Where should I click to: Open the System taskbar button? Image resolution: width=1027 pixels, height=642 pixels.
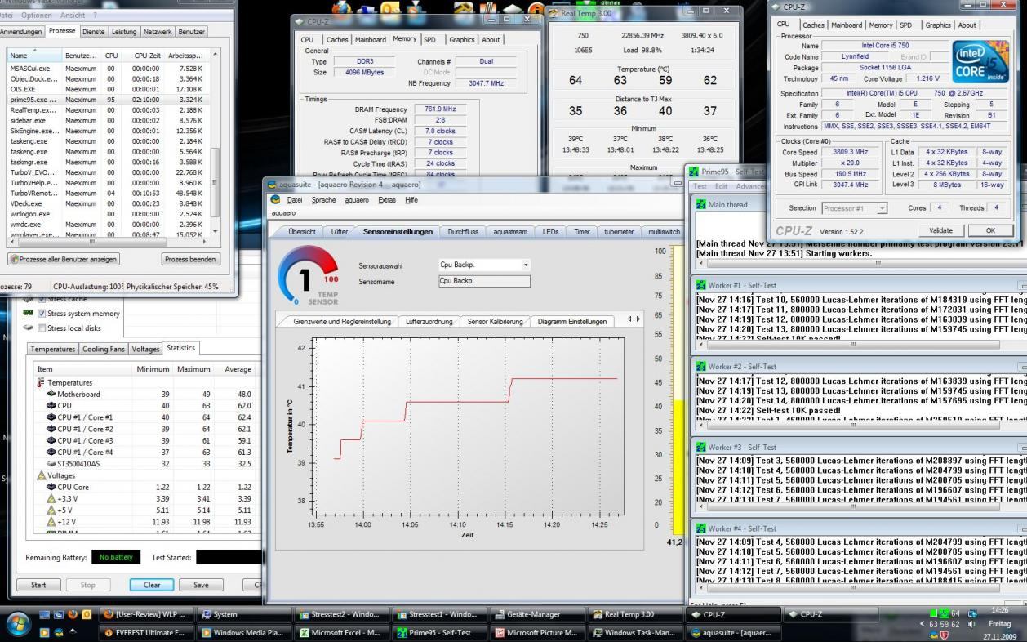point(243,614)
